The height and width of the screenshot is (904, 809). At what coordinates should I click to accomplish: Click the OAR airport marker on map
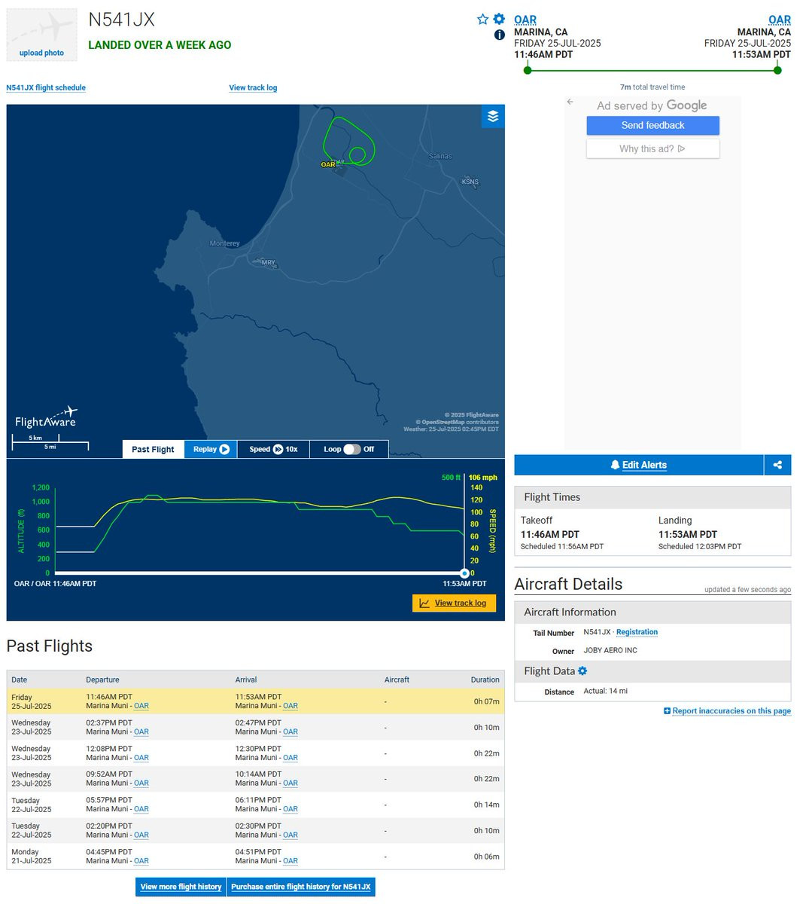(329, 164)
